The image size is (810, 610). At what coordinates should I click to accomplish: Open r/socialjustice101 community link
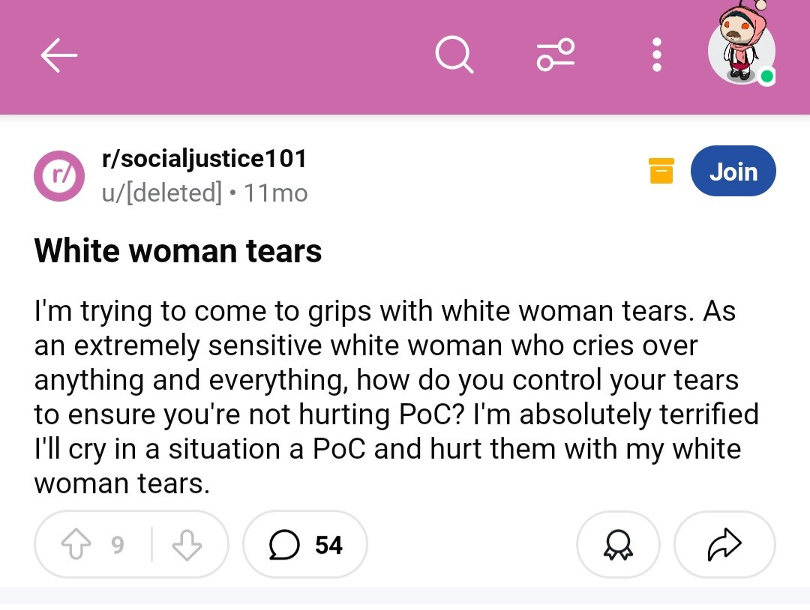[x=204, y=158]
